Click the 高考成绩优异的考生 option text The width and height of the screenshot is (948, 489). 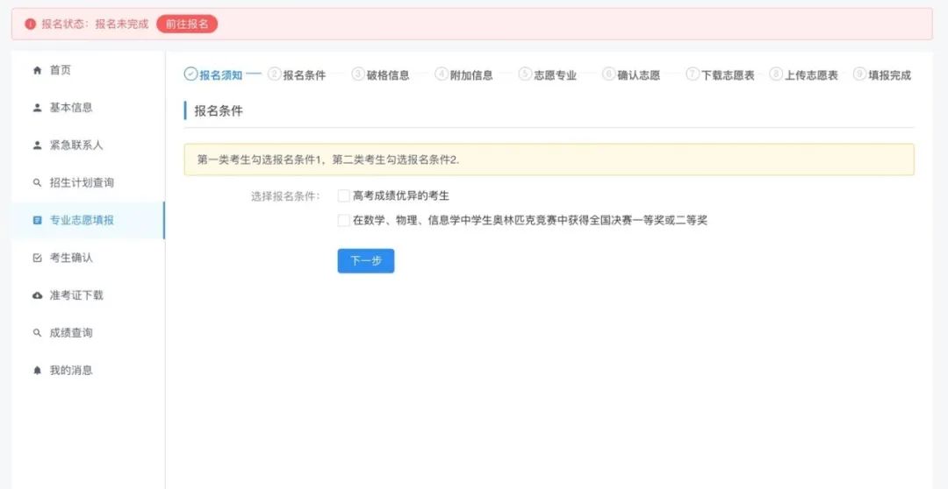coord(401,195)
